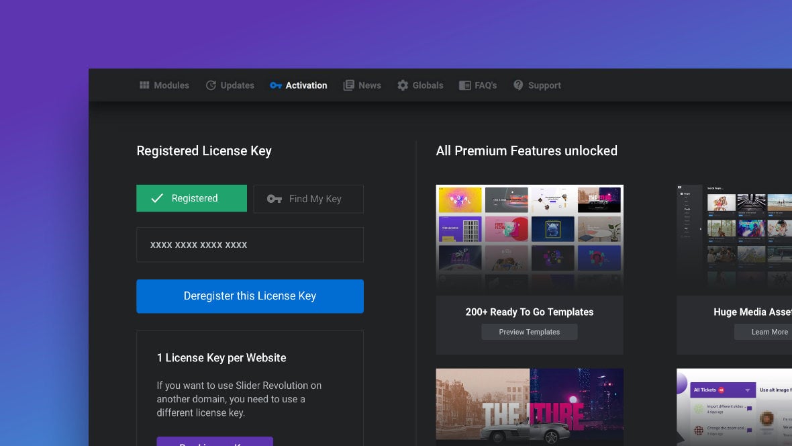Click the green Registered button

tap(191, 198)
